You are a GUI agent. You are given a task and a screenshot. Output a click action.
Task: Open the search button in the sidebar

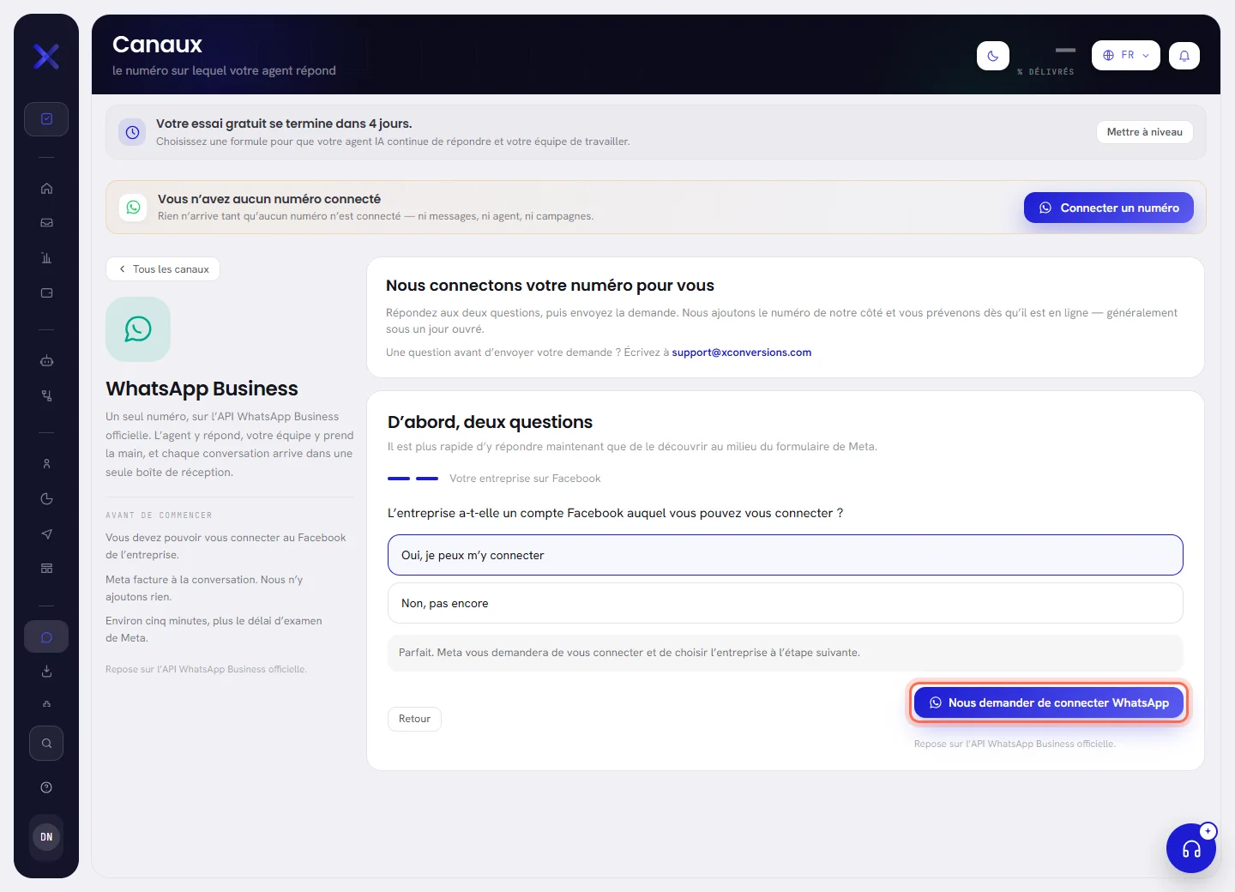[x=46, y=744]
